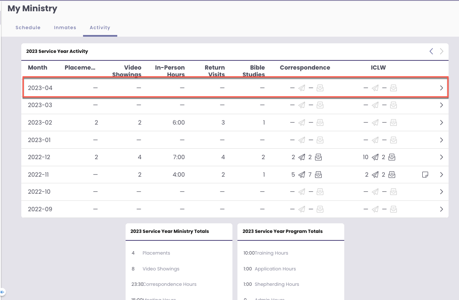Expand the 2023-02 row chevron
Image resolution: width=459 pixels, height=300 pixels.
tap(441, 122)
